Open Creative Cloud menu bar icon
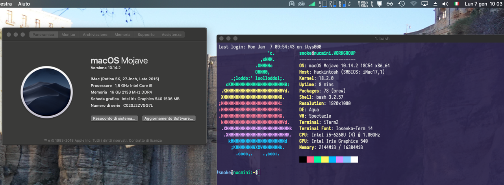Image resolution: width=504 pixels, height=185 pixels. 302,4
